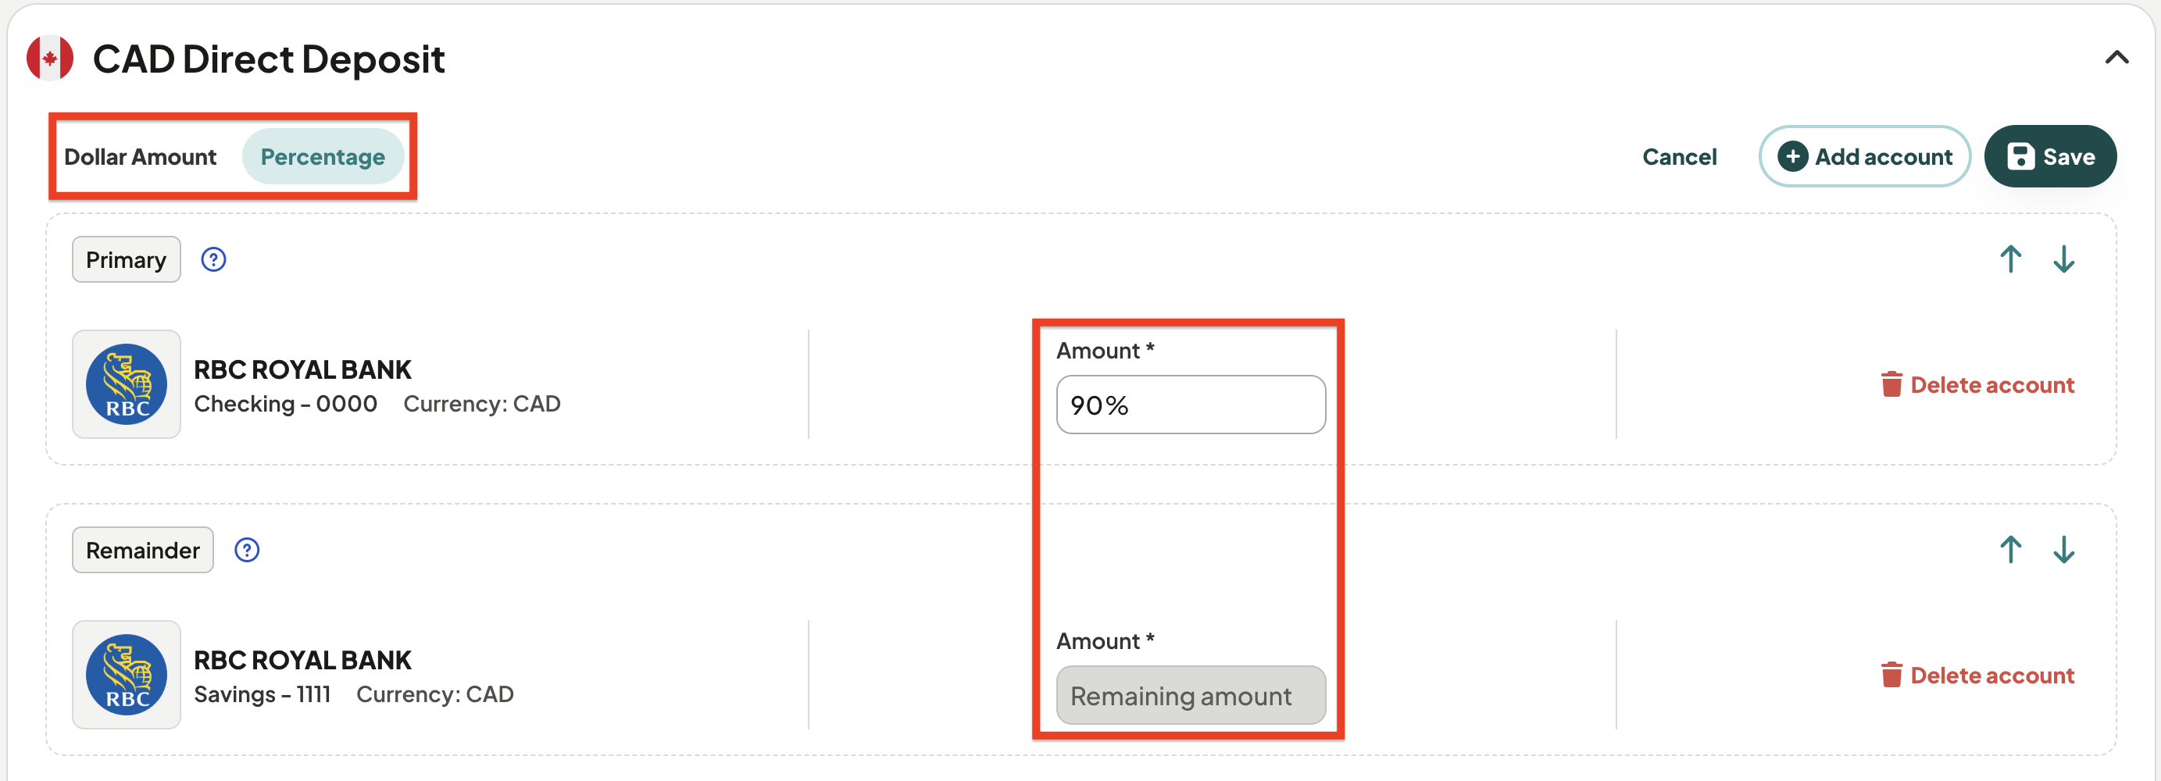2161x781 pixels.
Task: Select the Percentage option
Action: tap(323, 157)
